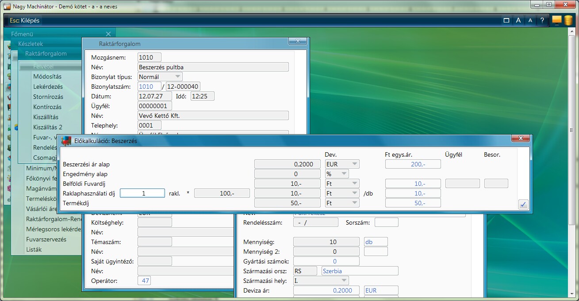Screen dimensions: 579x301
Task: Open the Bizonylat típus dropdown
Action: pyautogui.click(x=178, y=77)
